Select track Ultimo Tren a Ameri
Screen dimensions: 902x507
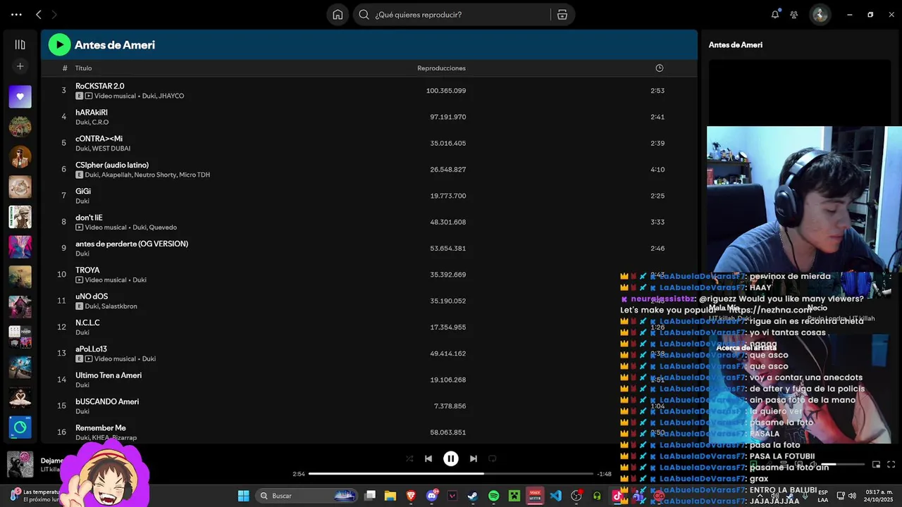(x=109, y=375)
